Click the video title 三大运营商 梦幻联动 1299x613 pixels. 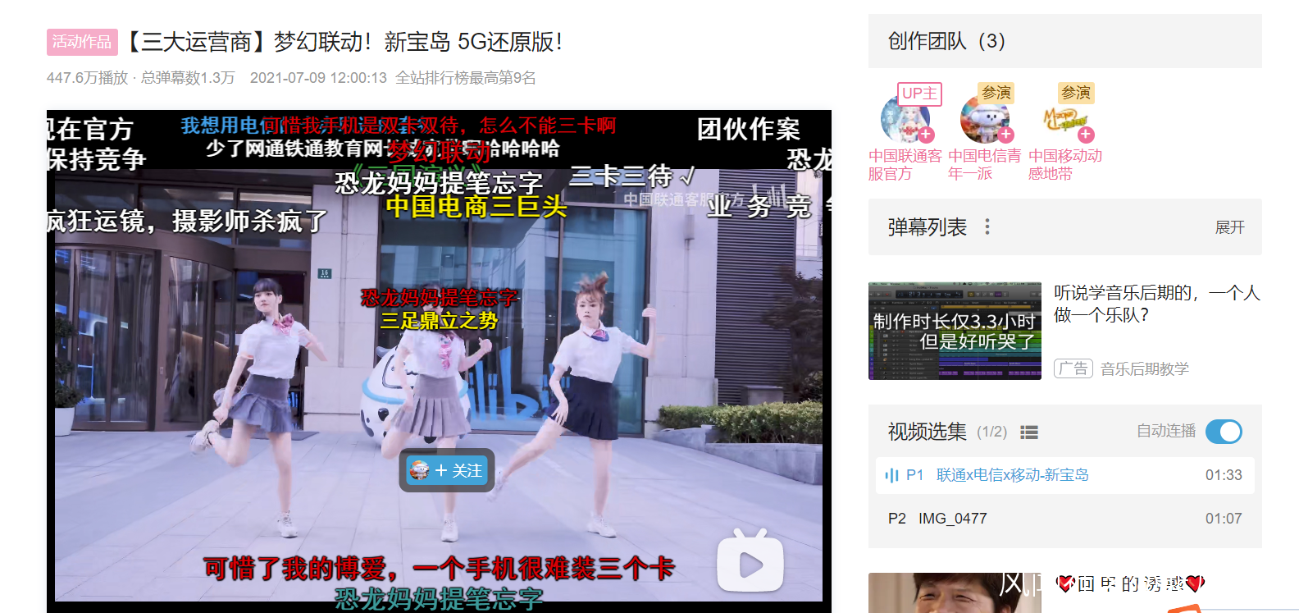point(344,42)
